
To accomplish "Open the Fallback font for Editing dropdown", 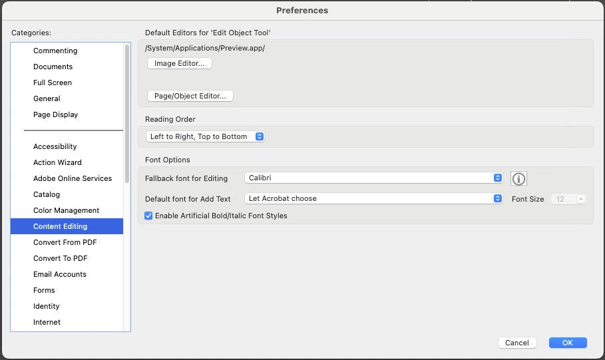I will pyautogui.click(x=373, y=178).
